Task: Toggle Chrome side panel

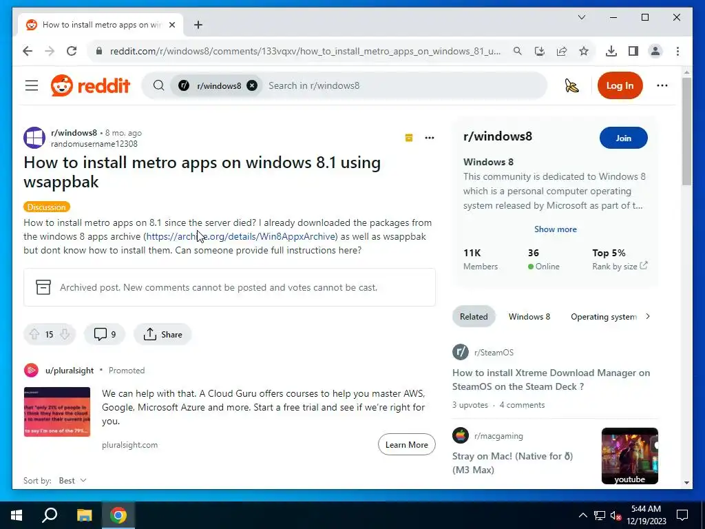Action: (633, 51)
